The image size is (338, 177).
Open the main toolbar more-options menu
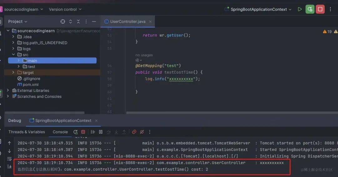click(x=330, y=9)
